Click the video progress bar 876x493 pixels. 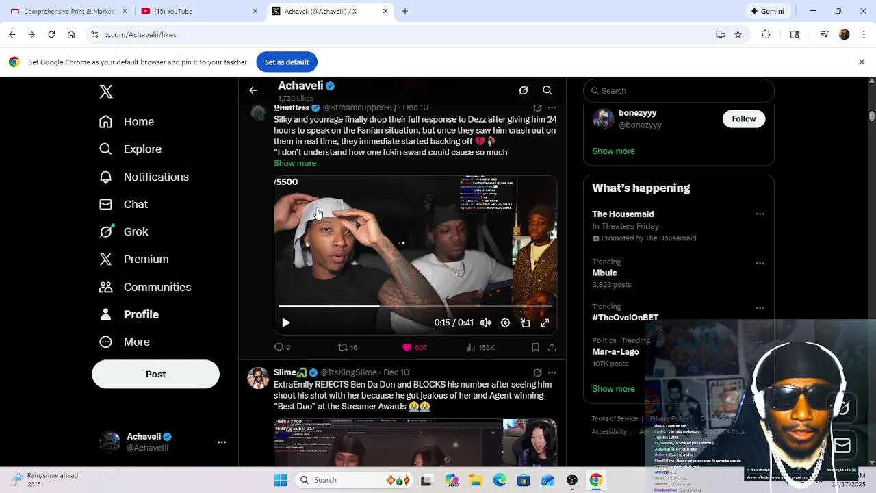pyautogui.click(x=415, y=306)
